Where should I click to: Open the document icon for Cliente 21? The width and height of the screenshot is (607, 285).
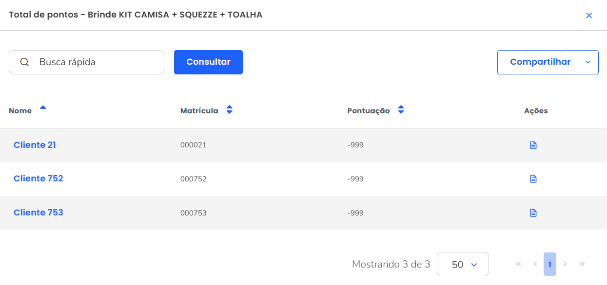click(x=533, y=145)
